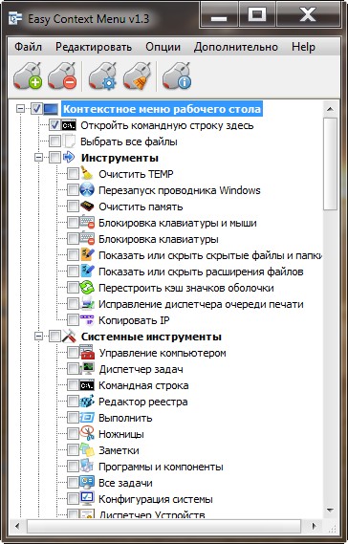
Task: Open the Файл menu
Action: (28, 47)
